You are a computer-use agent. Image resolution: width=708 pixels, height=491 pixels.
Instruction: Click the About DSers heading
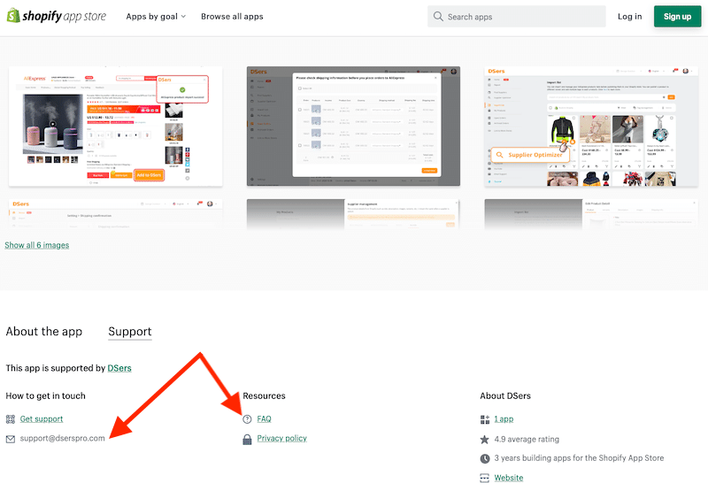[x=505, y=395]
